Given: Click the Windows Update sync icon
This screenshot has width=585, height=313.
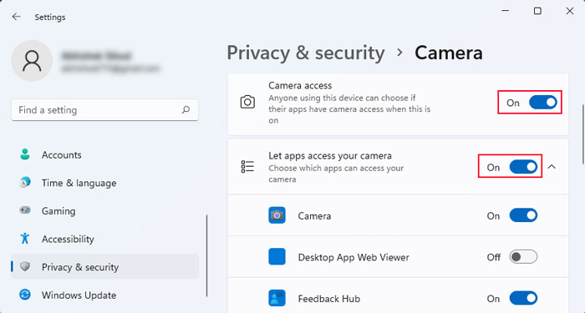Looking at the screenshot, I should click(25, 295).
